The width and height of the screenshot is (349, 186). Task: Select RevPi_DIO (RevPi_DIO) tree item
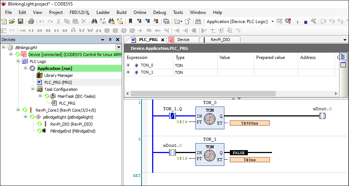(x=71, y=124)
